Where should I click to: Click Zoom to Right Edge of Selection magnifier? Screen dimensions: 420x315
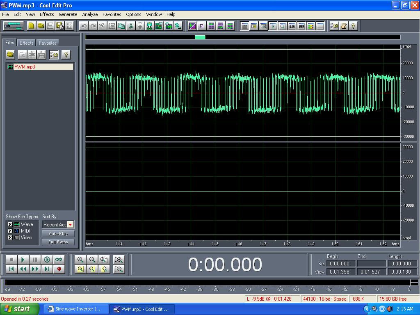click(x=104, y=269)
